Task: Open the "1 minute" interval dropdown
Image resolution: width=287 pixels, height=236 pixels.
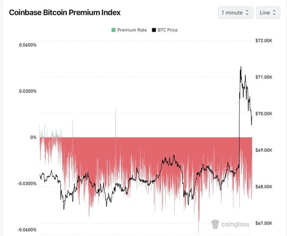Action: pos(235,13)
